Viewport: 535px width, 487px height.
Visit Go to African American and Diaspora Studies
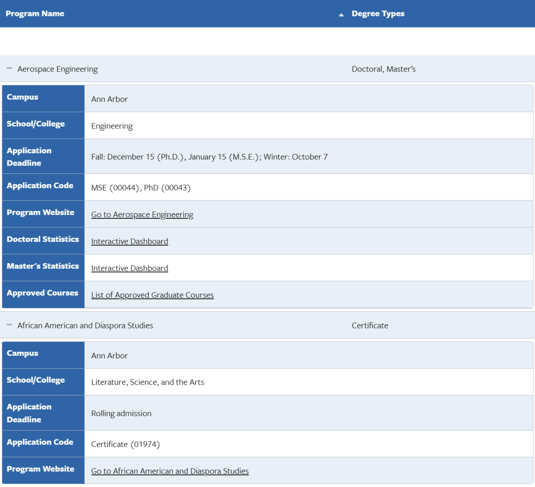tap(170, 471)
